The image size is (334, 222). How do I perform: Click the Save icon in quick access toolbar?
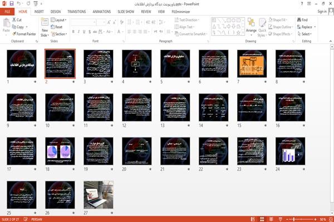[12, 4]
